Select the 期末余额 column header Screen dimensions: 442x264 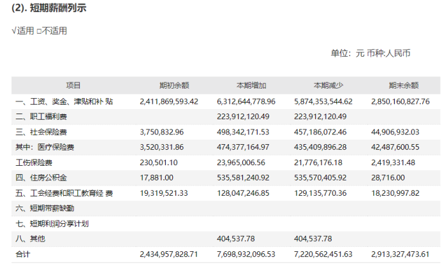[404, 85]
